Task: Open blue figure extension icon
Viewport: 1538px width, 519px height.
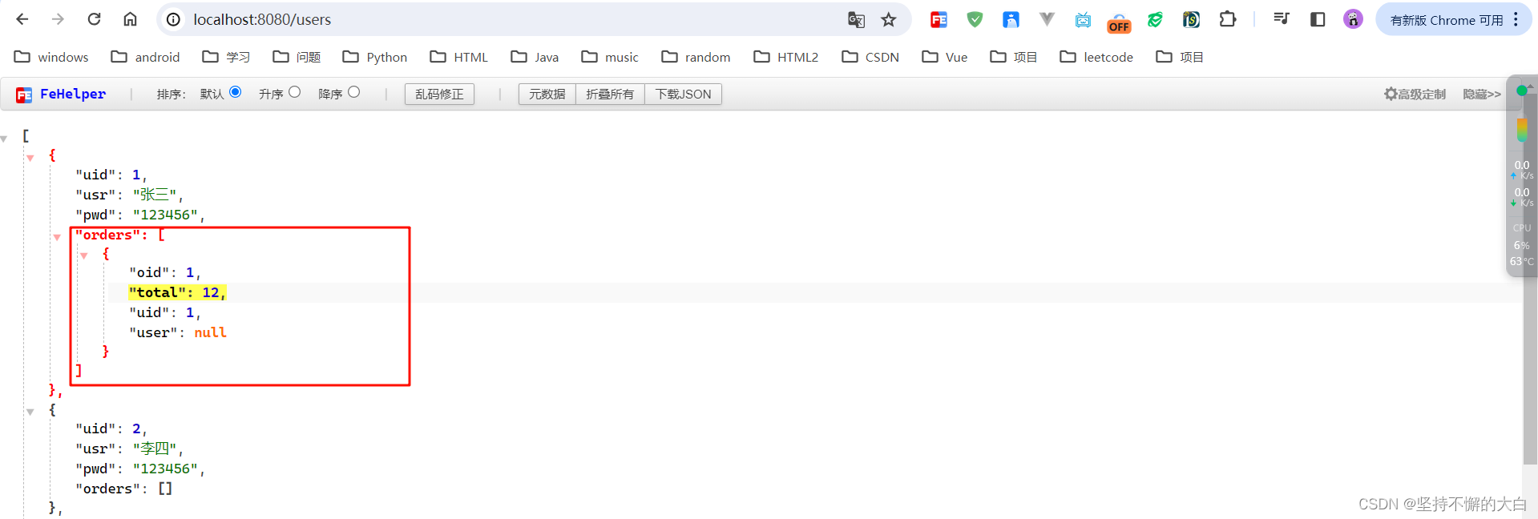Action: pos(1011,19)
